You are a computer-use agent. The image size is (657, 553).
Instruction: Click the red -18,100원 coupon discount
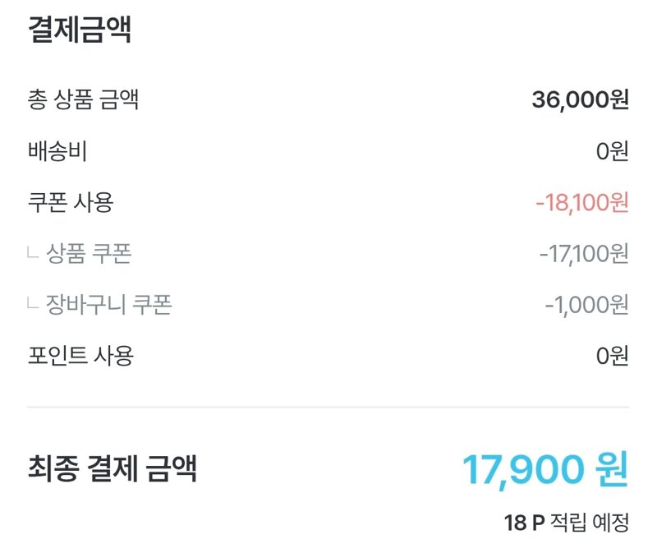[x=582, y=202]
